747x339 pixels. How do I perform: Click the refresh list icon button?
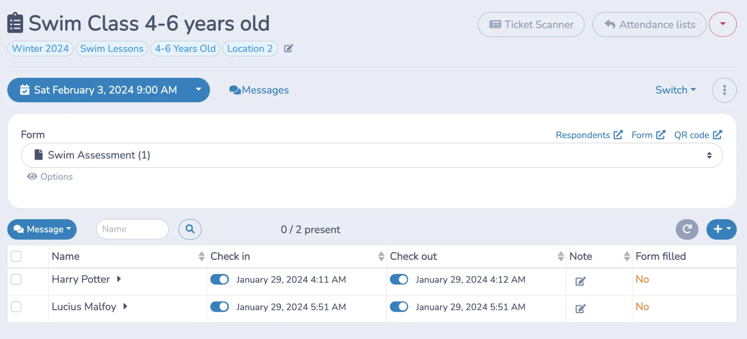pyautogui.click(x=687, y=229)
